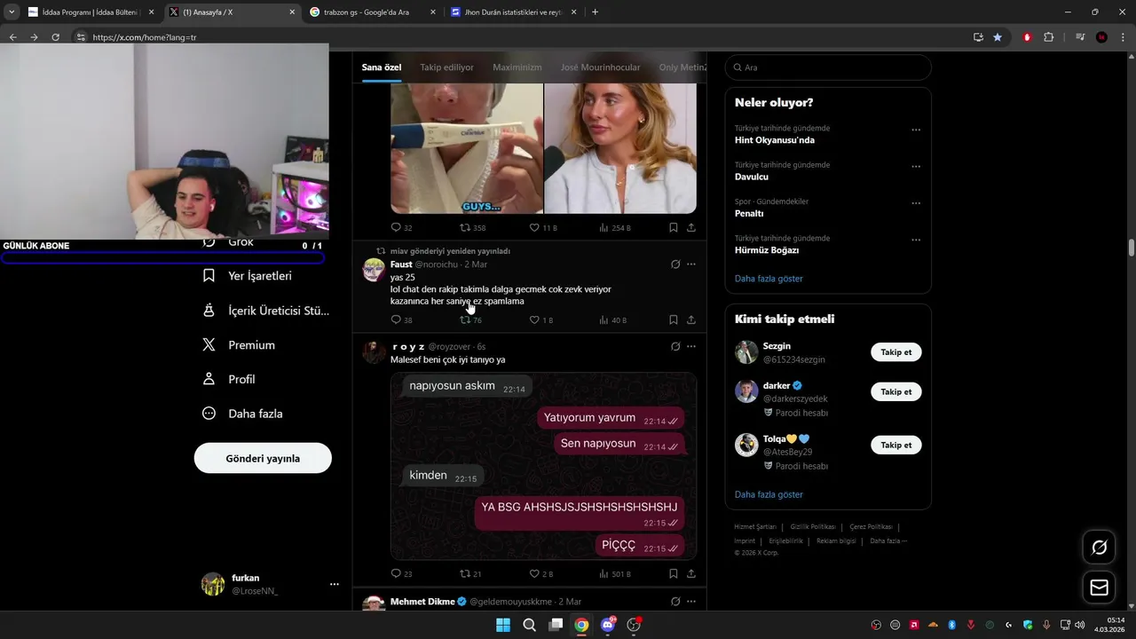Show more follow suggestions link

[769, 494]
